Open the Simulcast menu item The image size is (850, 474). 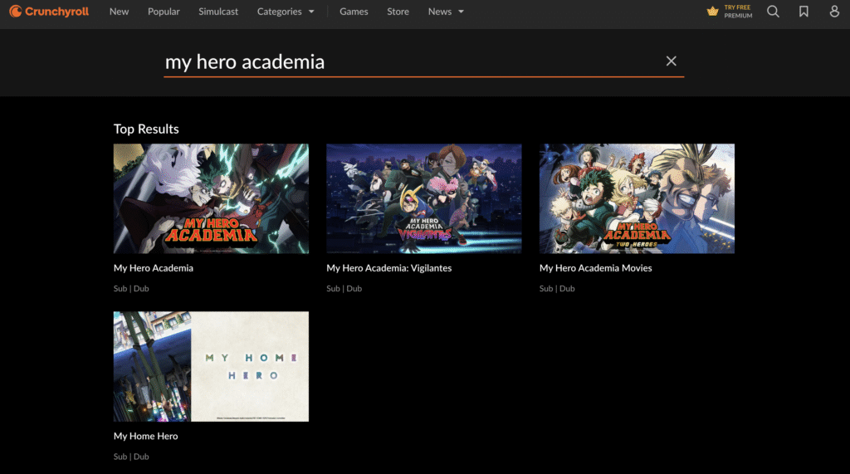tap(218, 12)
